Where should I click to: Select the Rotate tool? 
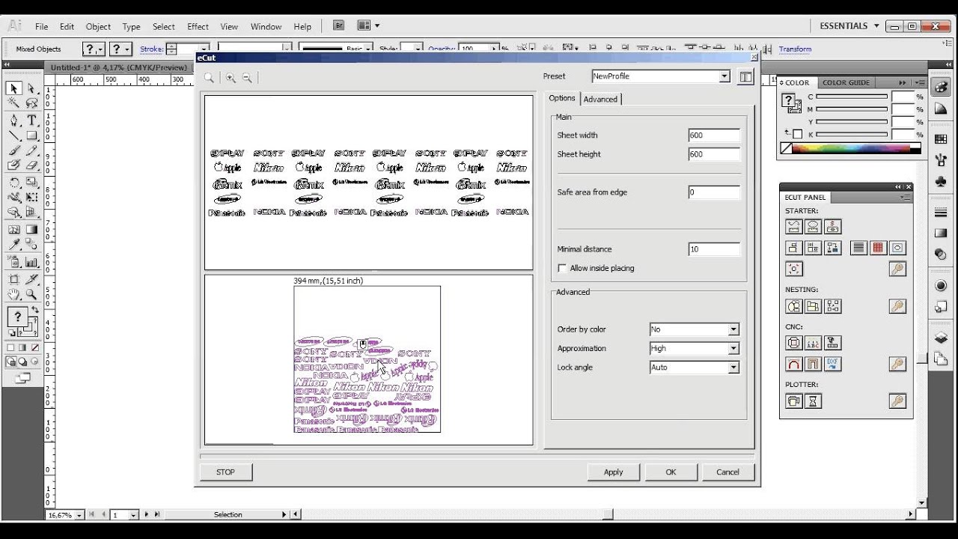pos(14,183)
